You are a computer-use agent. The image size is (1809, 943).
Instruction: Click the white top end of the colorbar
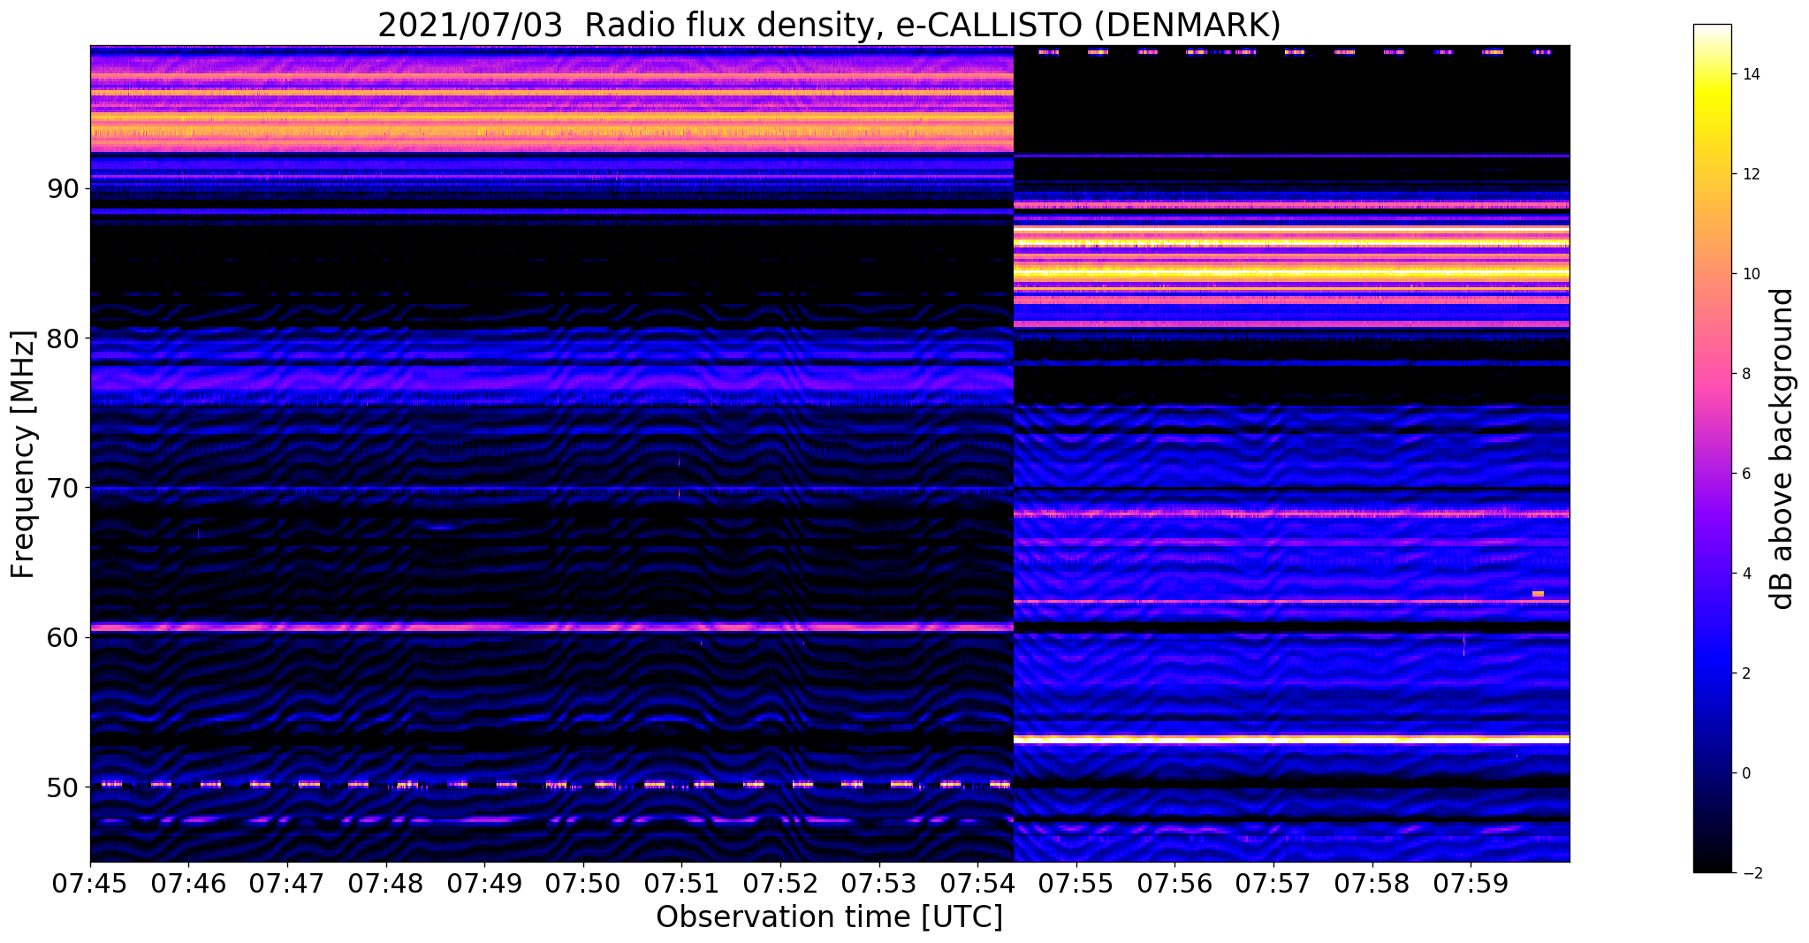click(x=1712, y=30)
